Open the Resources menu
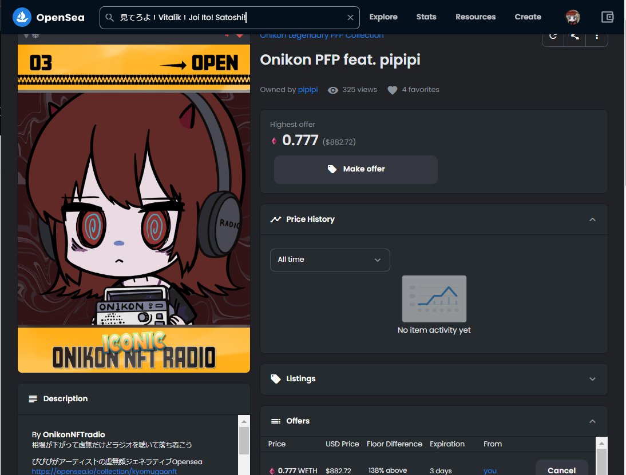This screenshot has width=626, height=475. (x=476, y=17)
